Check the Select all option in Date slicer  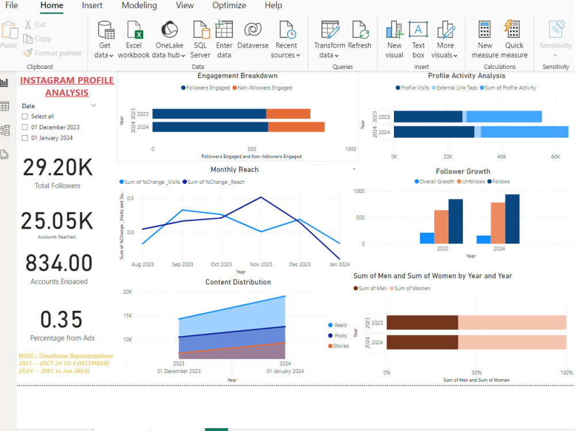(x=25, y=116)
